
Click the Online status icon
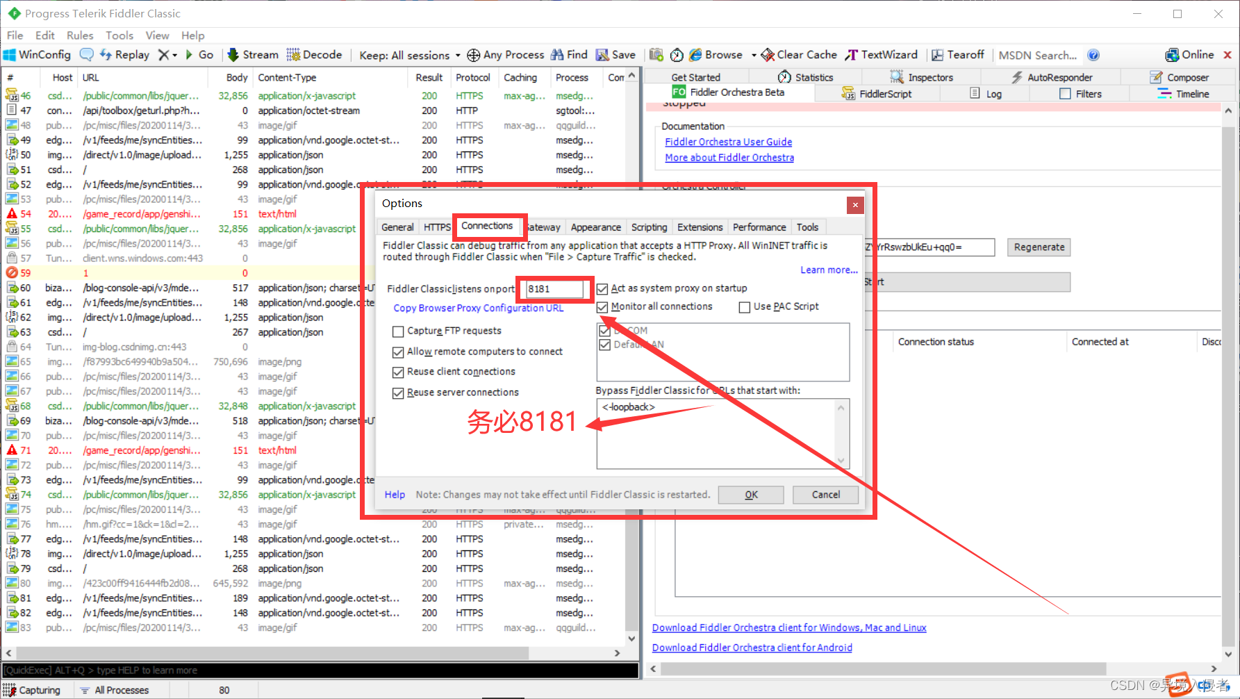(1172, 54)
